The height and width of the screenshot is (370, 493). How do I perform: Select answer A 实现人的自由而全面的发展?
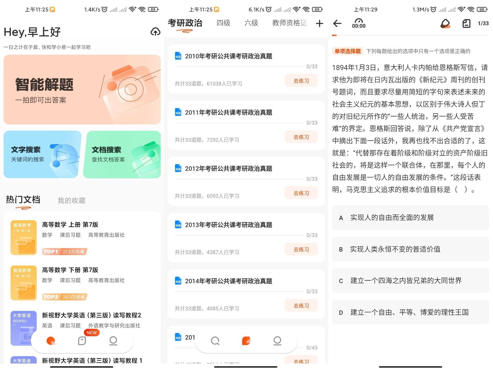click(x=410, y=218)
